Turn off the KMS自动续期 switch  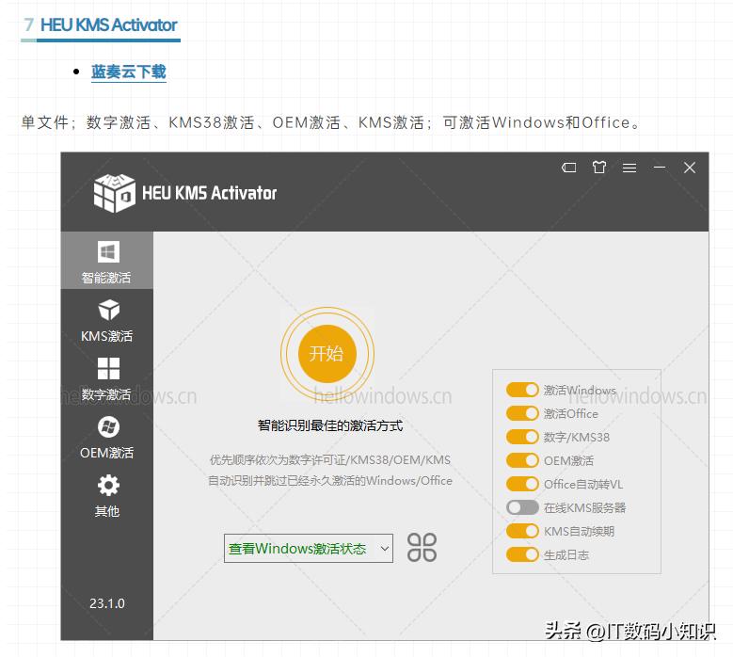(x=522, y=531)
